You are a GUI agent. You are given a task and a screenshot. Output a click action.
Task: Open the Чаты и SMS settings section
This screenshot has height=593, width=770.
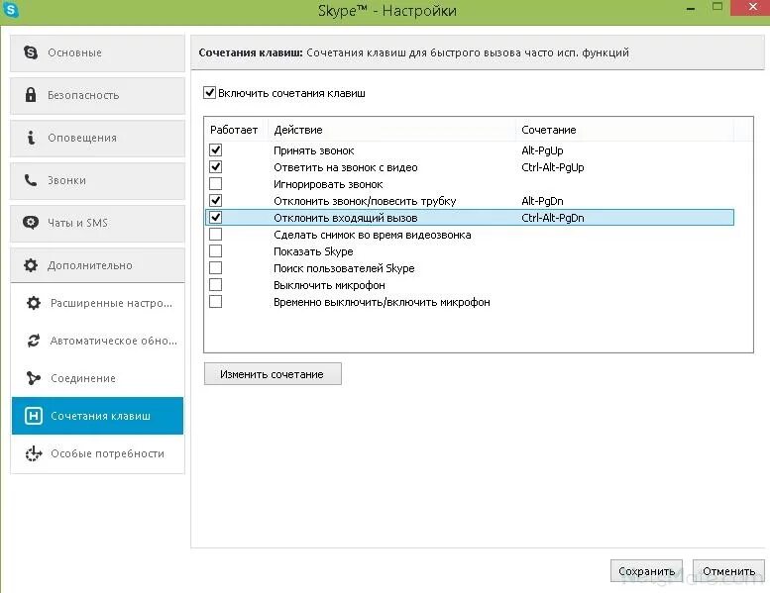(97, 223)
